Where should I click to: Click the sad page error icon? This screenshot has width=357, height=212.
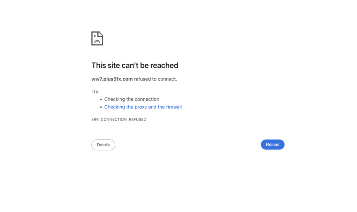pos(97,38)
